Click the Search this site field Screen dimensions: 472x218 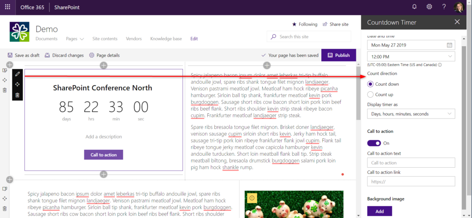(x=309, y=37)
